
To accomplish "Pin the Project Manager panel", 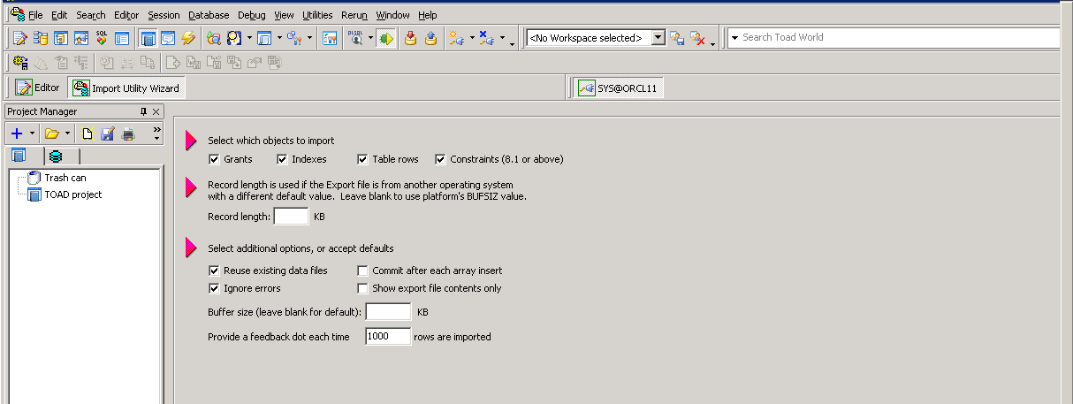I will pyautogui.click(x=143, y=111).
